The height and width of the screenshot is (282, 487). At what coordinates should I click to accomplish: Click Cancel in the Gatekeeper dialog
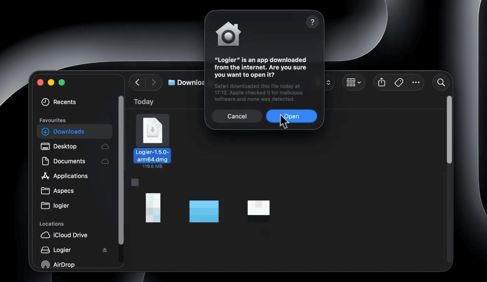click(237, 116)
